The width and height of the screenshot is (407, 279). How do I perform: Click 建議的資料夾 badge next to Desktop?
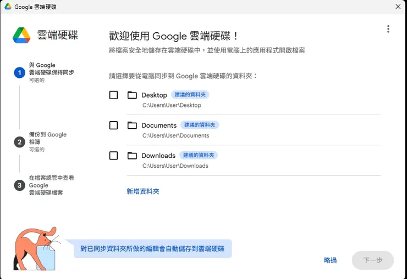click(190, 95)
